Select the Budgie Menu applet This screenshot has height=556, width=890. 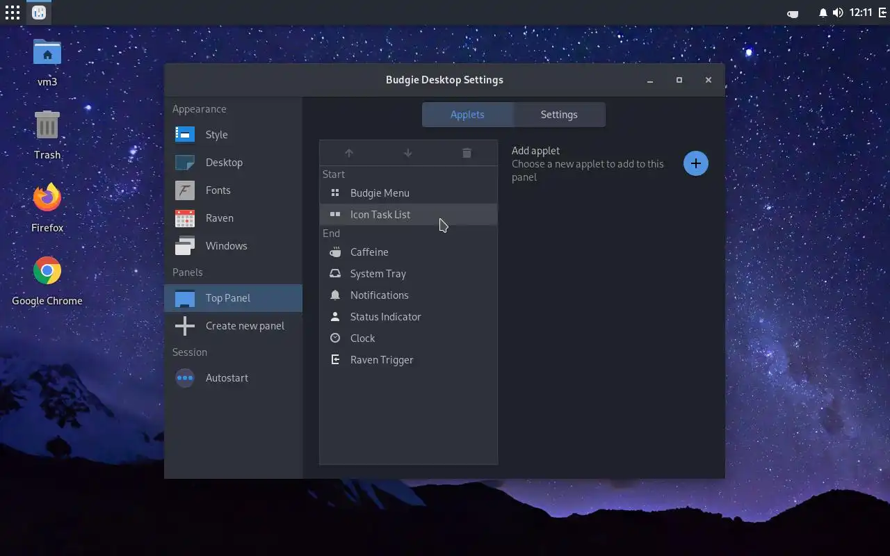pyautogui.click(x=408, y=193)
